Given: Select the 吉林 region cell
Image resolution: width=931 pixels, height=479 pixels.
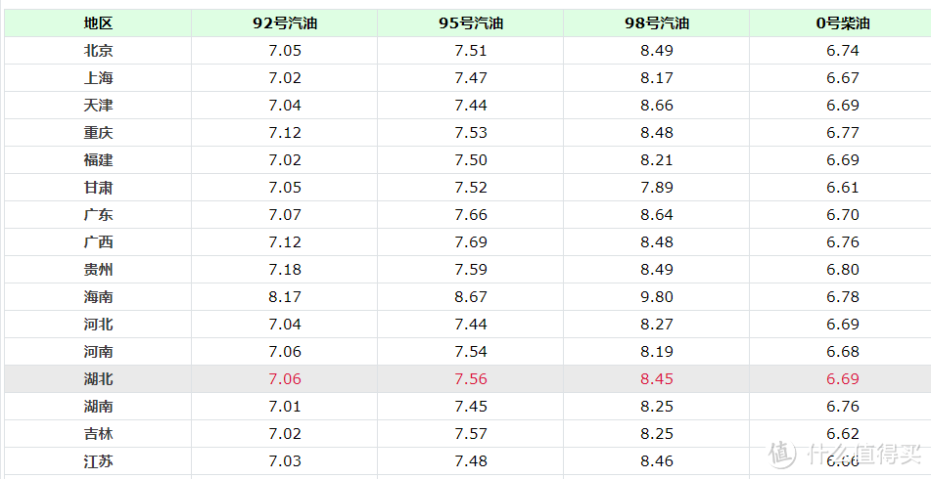Looking at the screenshot, I should [x=98, y=434].
